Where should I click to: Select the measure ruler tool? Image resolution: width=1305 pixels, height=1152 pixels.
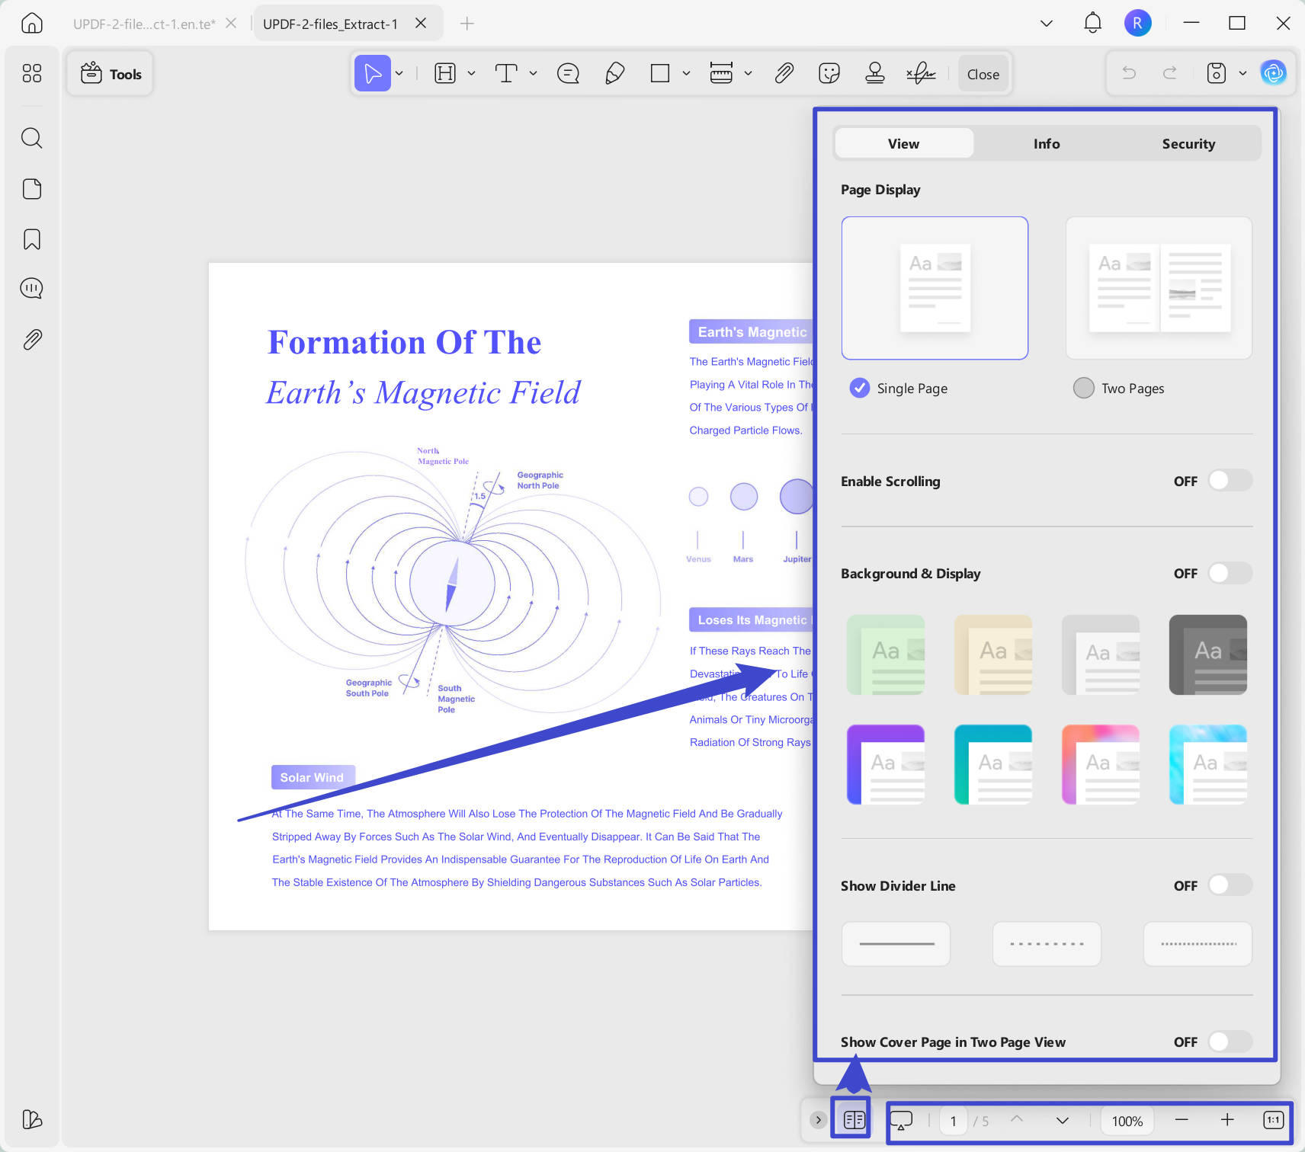721,73
